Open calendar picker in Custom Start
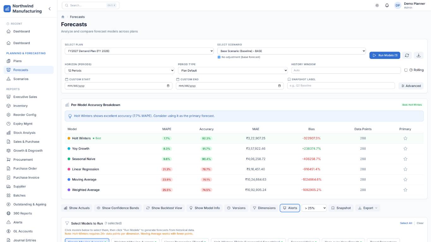Image resolution: width=431 pixels, height=242 pixels. coord(168,86)
